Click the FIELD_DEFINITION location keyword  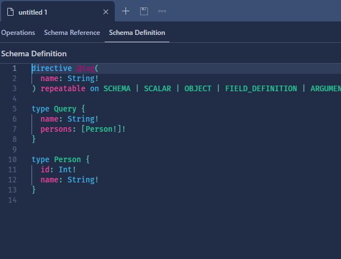click(x=261, y=88)
